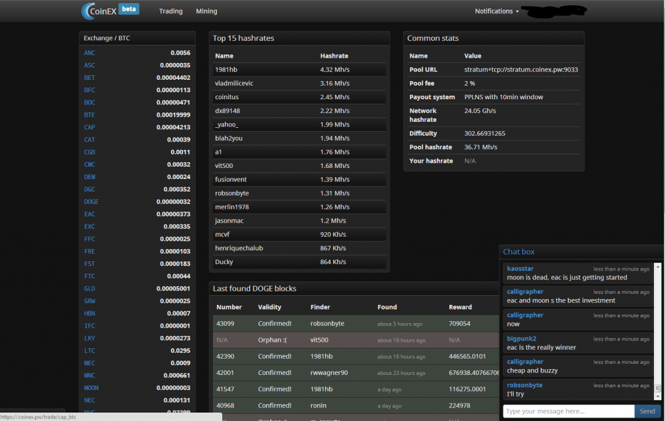Open the Trading menu
This screenshot has height=421, width=665.
click(x=171, y=11)
